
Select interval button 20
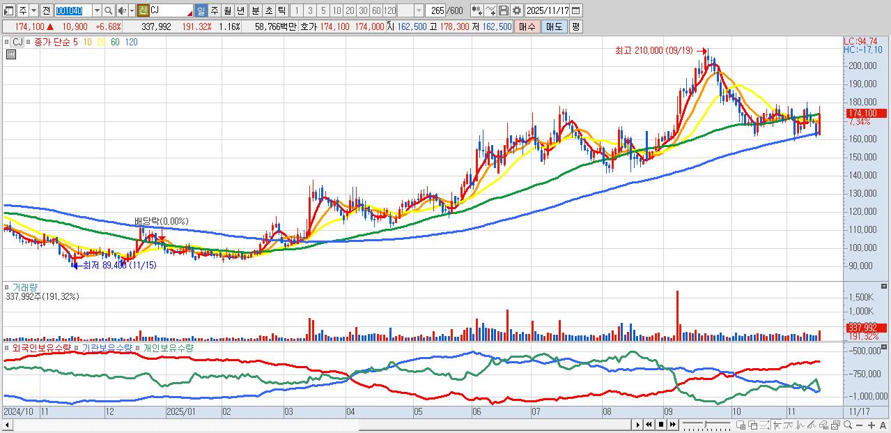click(x=350, y=10)
